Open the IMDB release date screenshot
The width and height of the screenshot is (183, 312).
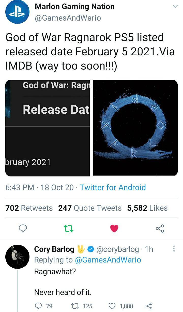(48, 128)
